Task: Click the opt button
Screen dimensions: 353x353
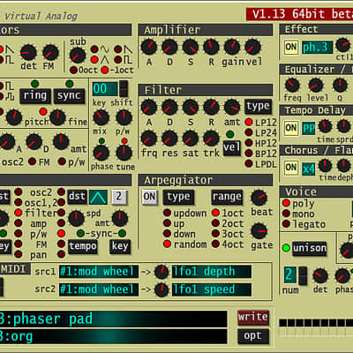Action: click(253, 336)
